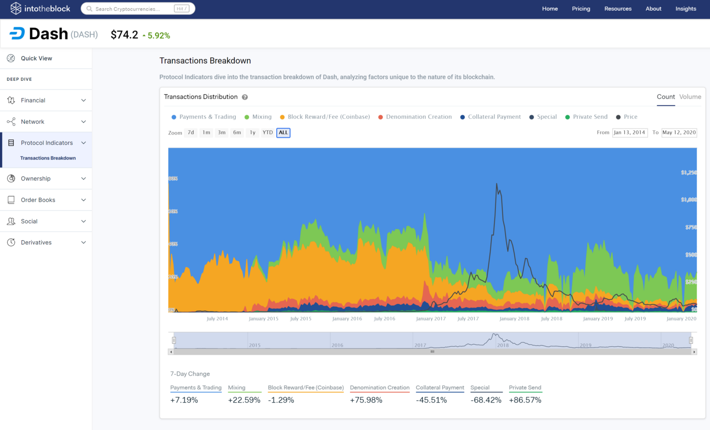Click the Quick View gauge icon
This screenshot has width=710, height=430.
pos(11,58)
